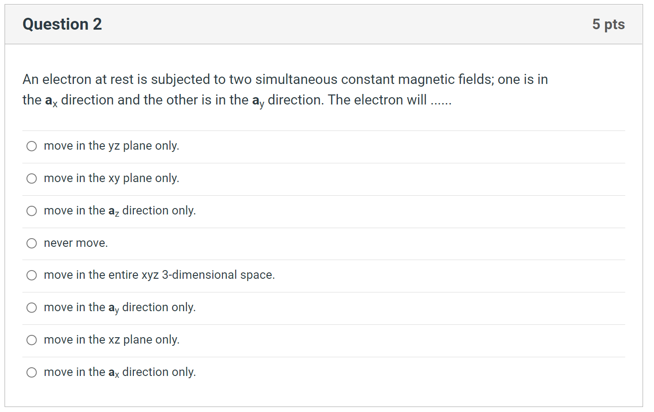The image size is (654, 412).
Task: Pick the radio button for ax direction only
Action: 32,372
